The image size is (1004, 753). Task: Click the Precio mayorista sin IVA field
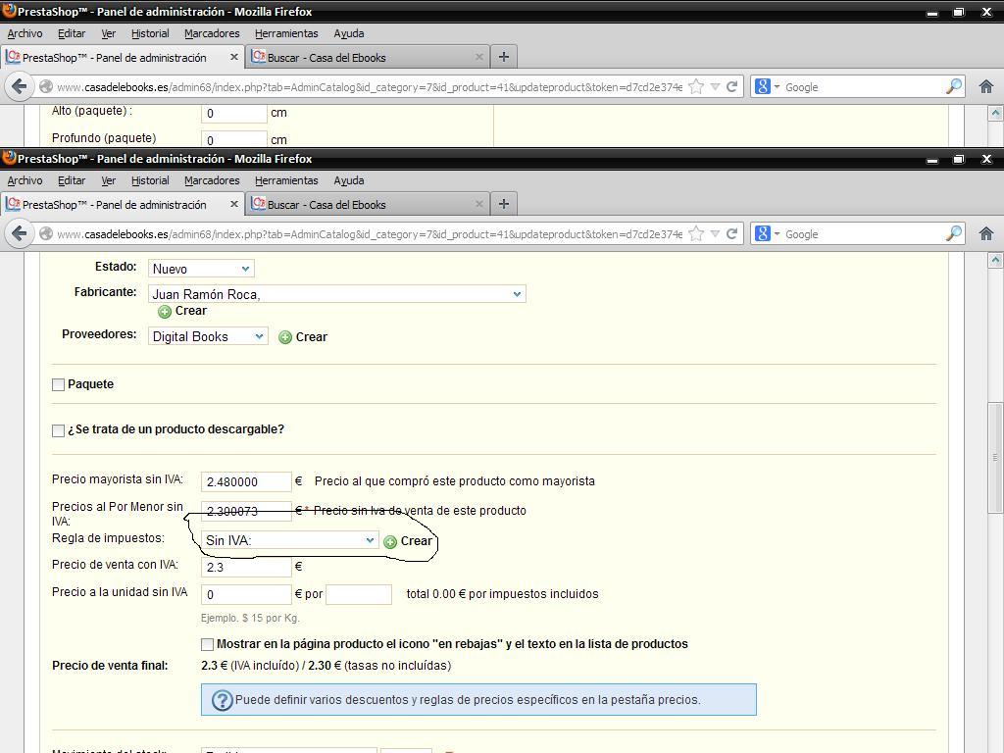point(246,481)
